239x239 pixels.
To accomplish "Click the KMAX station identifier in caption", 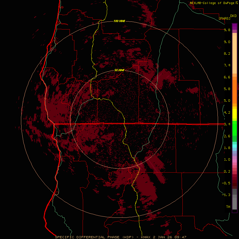I will point(146,237).
